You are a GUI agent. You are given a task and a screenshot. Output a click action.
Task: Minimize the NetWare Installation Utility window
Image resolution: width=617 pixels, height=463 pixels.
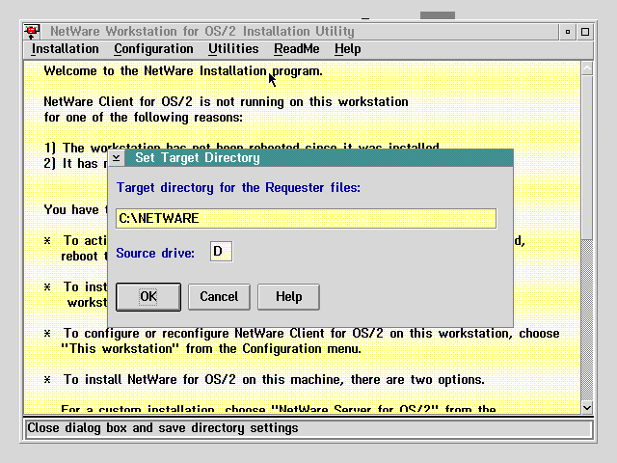[x=568, y=32]
